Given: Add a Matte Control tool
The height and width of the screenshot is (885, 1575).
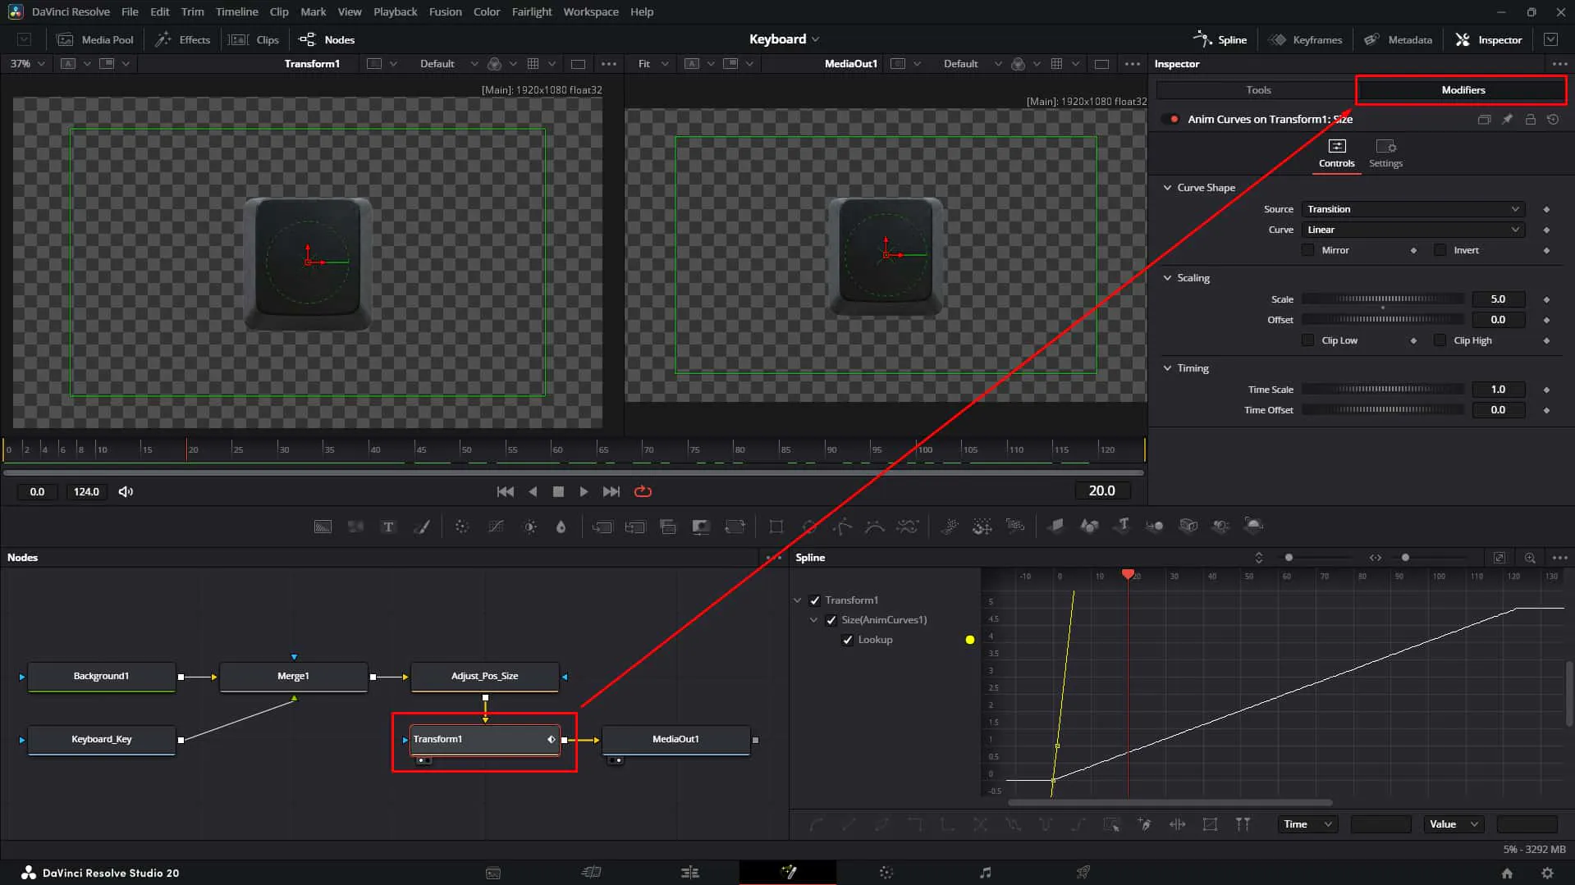Looking at the screenshot, I should pyautogui.click(x=701, y=527).
